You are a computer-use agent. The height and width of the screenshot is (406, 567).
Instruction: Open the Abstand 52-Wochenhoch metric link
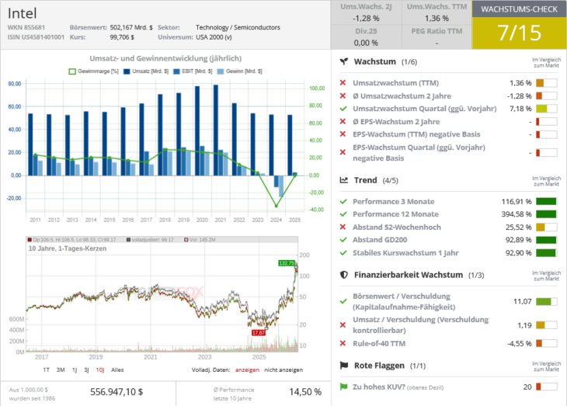397,227
